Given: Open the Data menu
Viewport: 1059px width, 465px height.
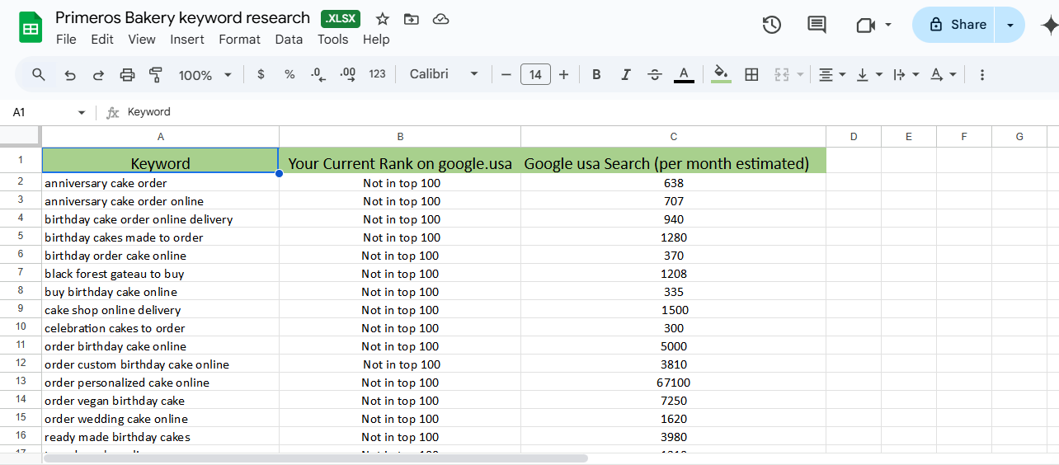Looking at the screenshot, I should pyautogui.click(x=289, y=39).
